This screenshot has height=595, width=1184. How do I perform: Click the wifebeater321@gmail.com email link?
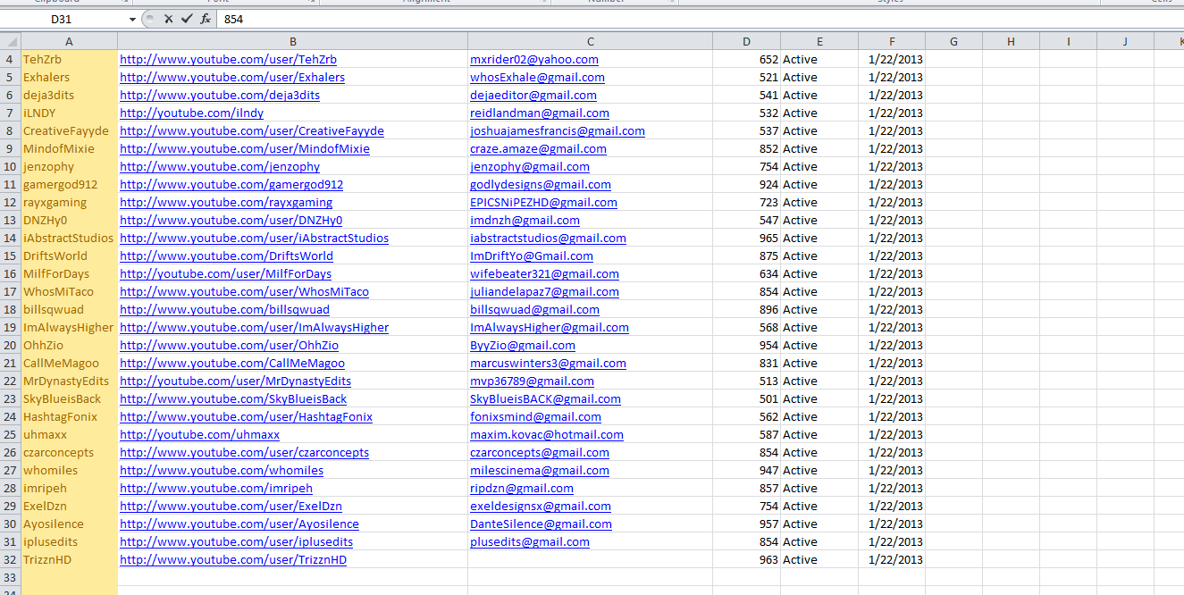click(544, 273)
